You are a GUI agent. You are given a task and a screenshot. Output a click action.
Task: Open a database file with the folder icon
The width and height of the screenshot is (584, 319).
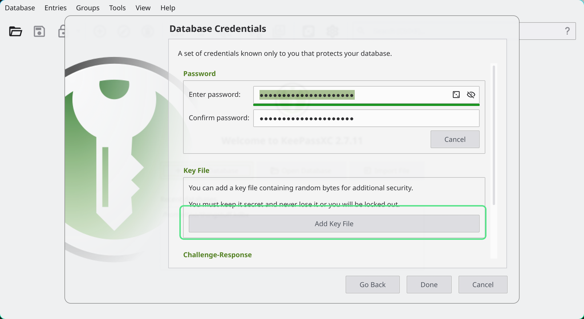[x=16, y=31]
